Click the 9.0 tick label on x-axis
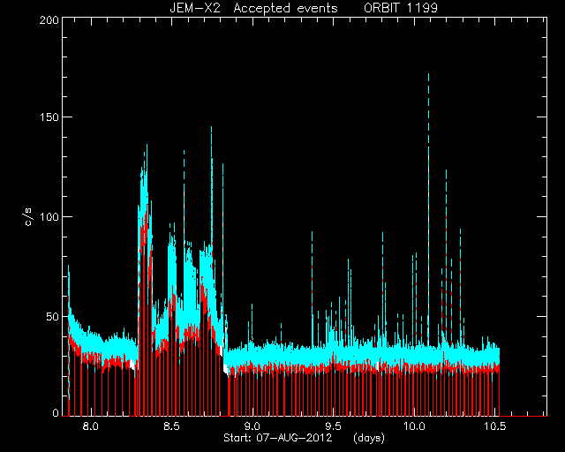565x452 pixels. coord(252,426)
